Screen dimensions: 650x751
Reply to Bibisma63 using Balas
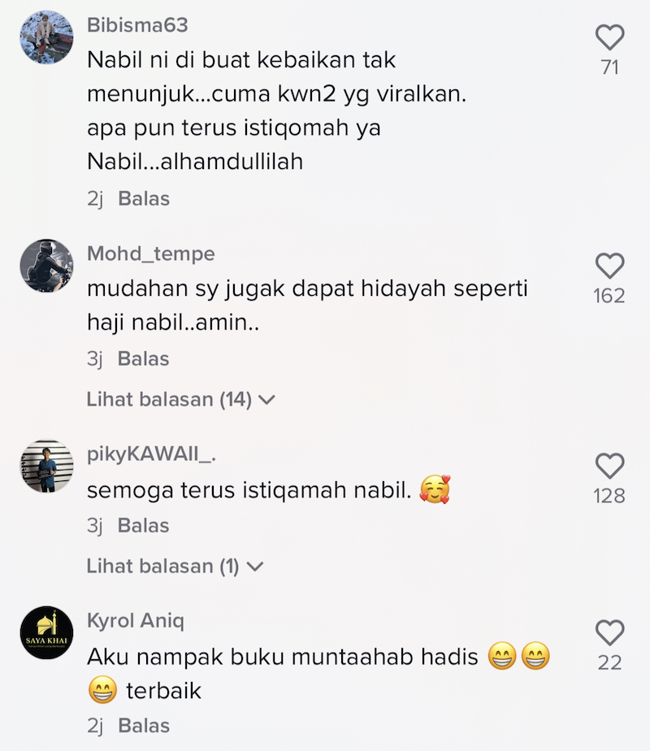(x=144, y=199)
